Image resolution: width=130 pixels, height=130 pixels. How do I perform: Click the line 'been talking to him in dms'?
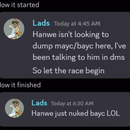tap(79, 57)
